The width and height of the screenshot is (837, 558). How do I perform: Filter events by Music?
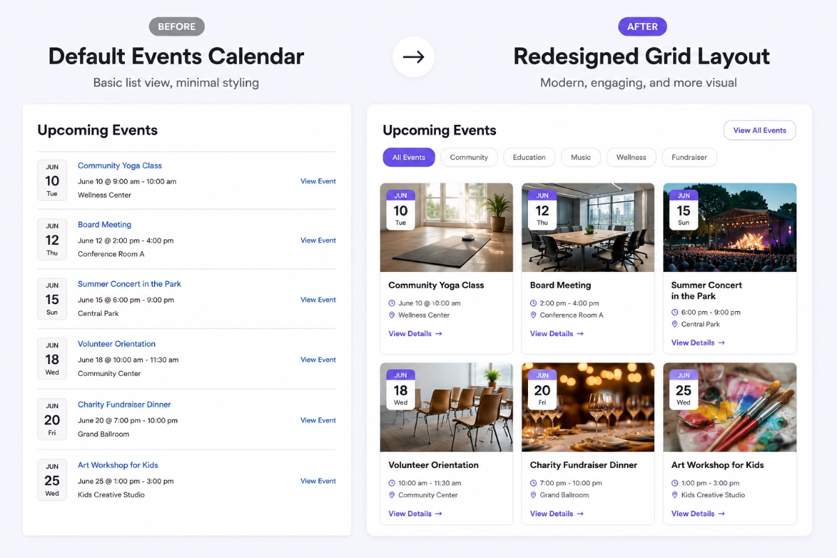tap(581, 158)
